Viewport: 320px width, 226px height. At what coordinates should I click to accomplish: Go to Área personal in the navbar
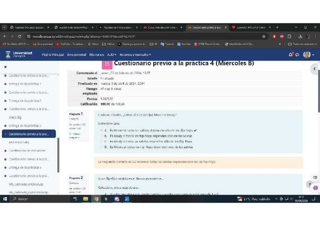(77, 54)
